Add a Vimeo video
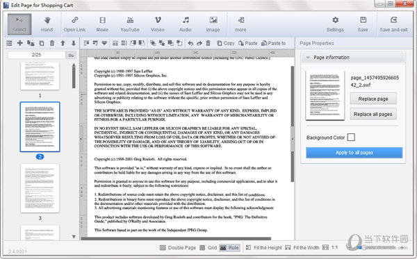 coord(158,24)
